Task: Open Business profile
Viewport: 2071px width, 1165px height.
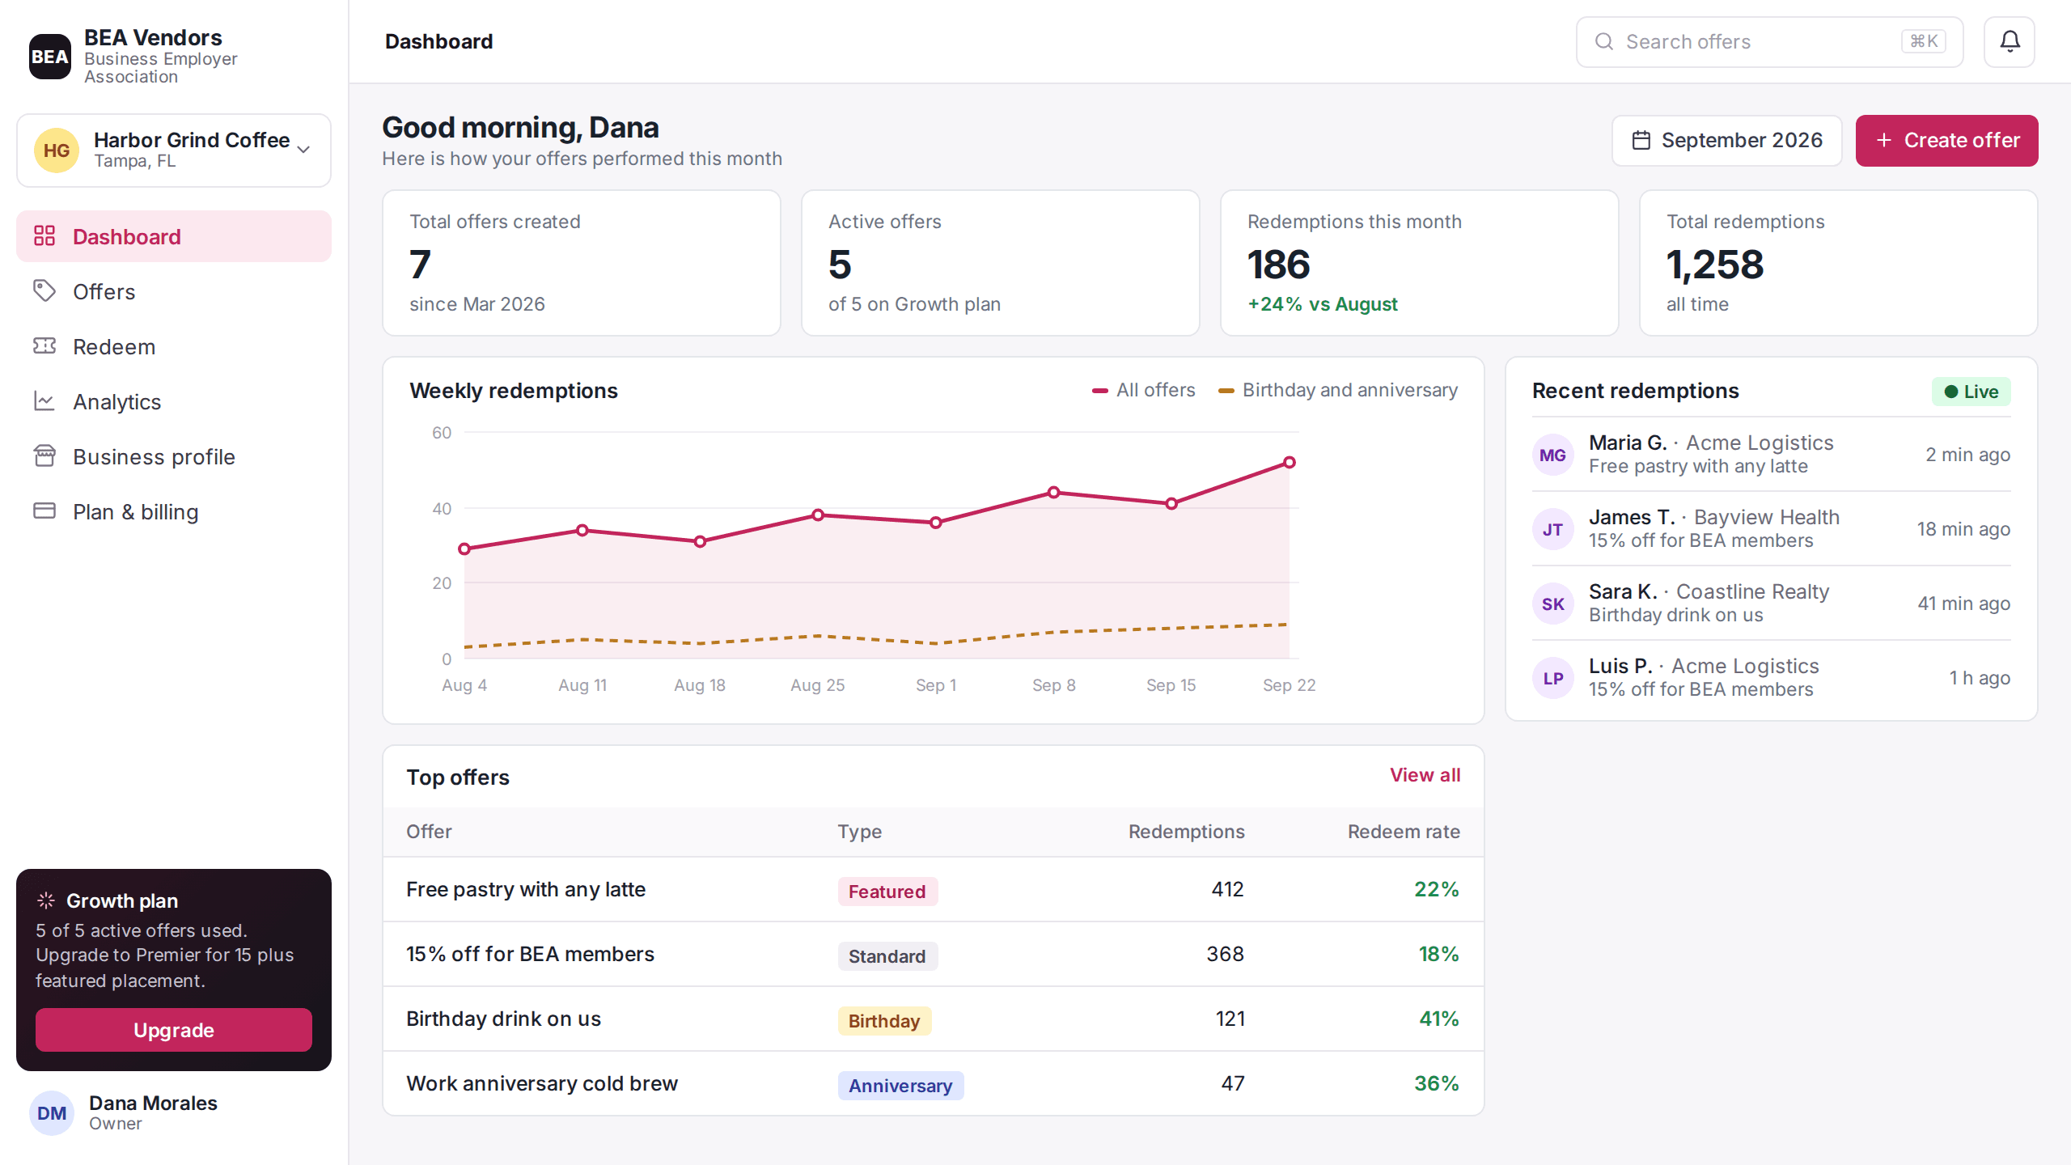Action: coord(174,456)
